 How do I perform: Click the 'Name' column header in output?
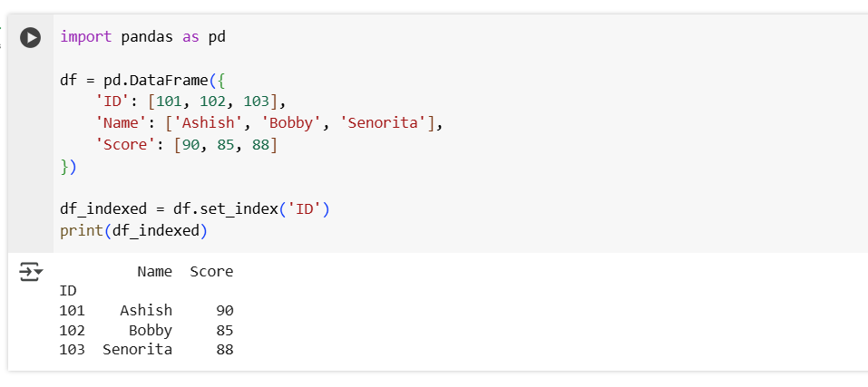(154, 272)
